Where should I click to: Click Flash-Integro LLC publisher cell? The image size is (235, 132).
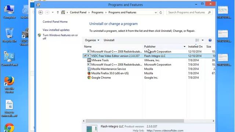(x=155, y=56)
